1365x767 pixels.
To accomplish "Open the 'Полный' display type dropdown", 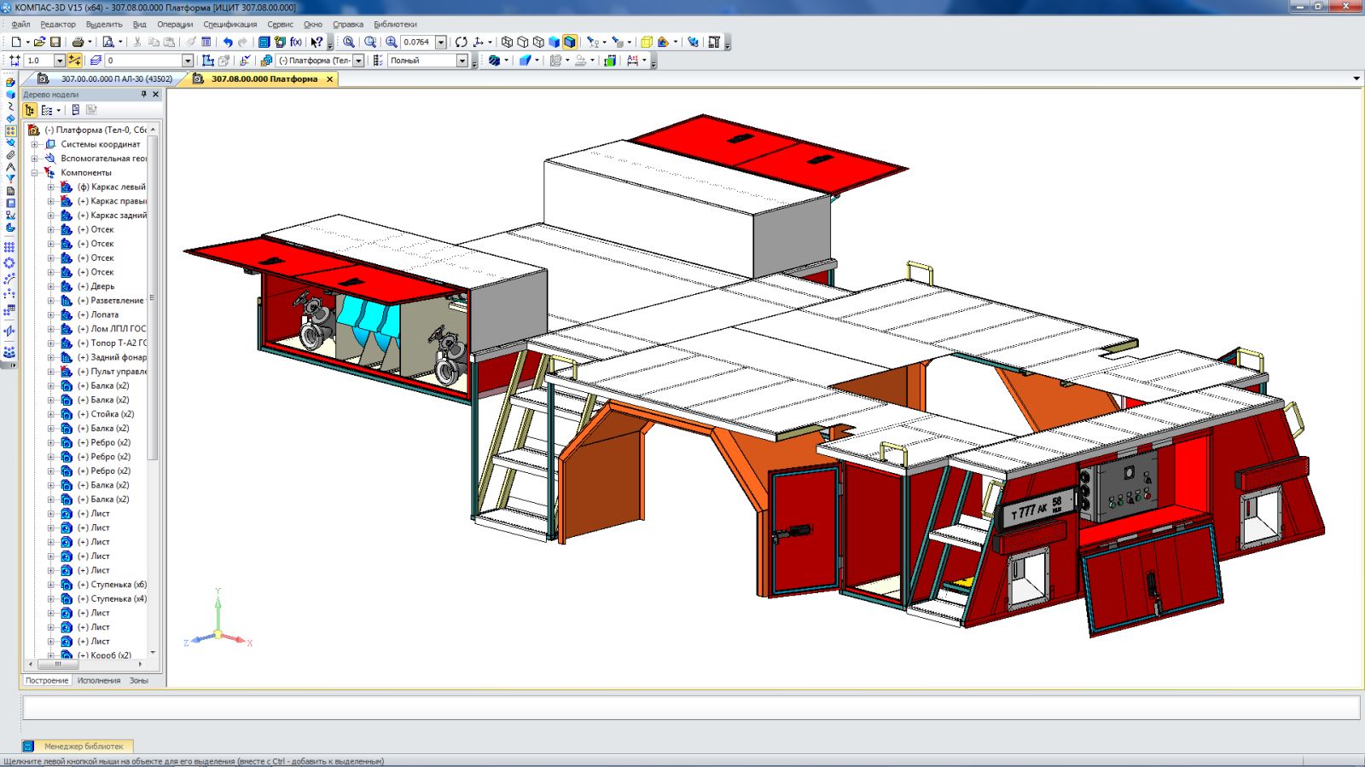I will [462, 61].
